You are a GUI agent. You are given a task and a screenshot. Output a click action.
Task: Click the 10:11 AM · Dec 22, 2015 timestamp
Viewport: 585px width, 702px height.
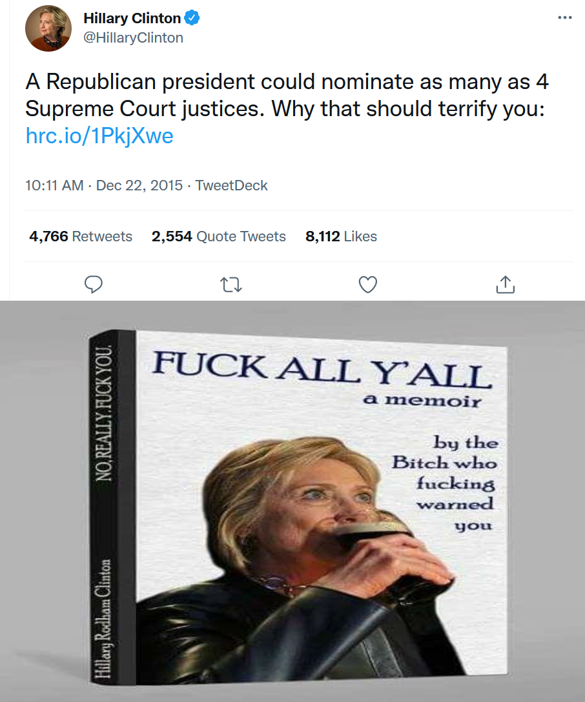click(105, 185)
